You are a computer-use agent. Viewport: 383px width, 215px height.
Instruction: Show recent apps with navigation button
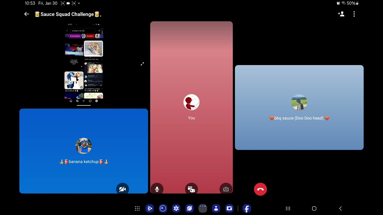[288, 208]
